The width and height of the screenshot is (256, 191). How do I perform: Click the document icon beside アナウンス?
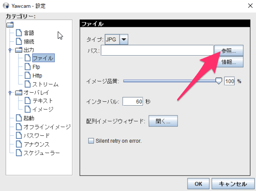pyautogui.click(x=19, y=144)
